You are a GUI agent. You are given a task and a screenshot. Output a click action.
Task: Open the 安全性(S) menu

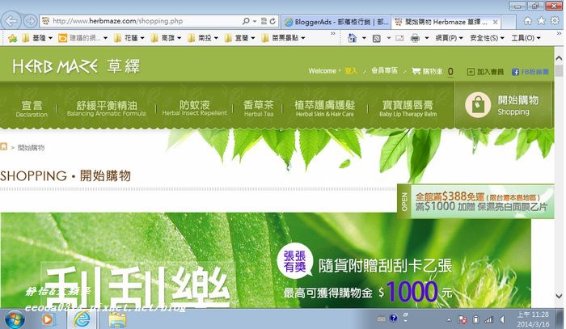pos(487,38)
